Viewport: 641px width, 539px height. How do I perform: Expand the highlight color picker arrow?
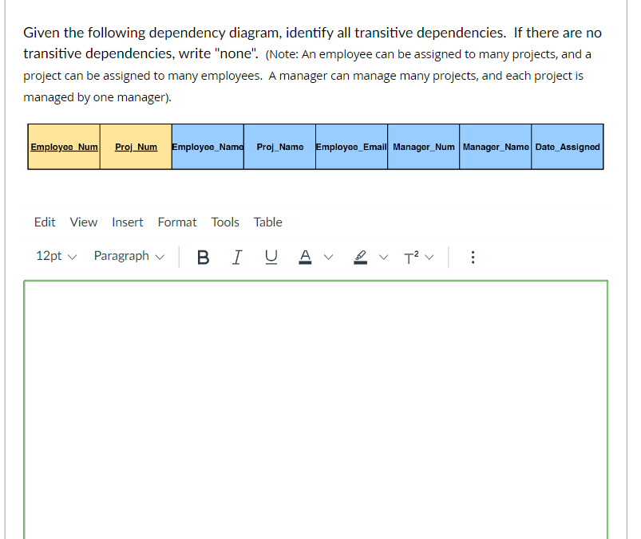tap(384, 257)
